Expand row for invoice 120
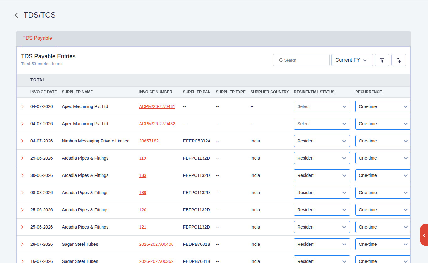Viewport: 428px width, 263px height. 22,210
